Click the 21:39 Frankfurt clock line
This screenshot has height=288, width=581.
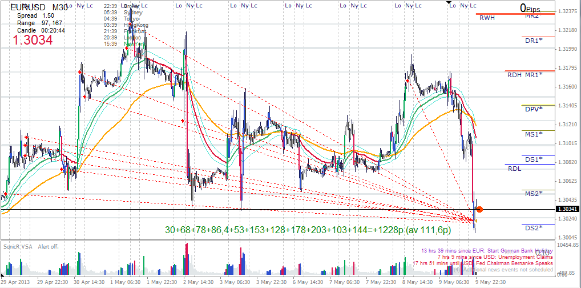click(x=125, y=31)
